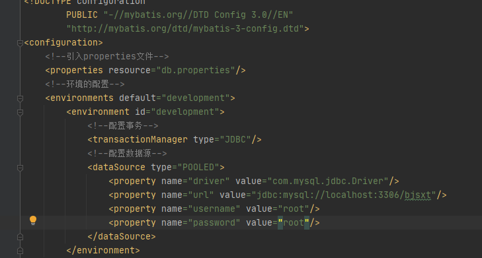
Task: Click the underlined bjsxt database name
Action: click(418, 195)
